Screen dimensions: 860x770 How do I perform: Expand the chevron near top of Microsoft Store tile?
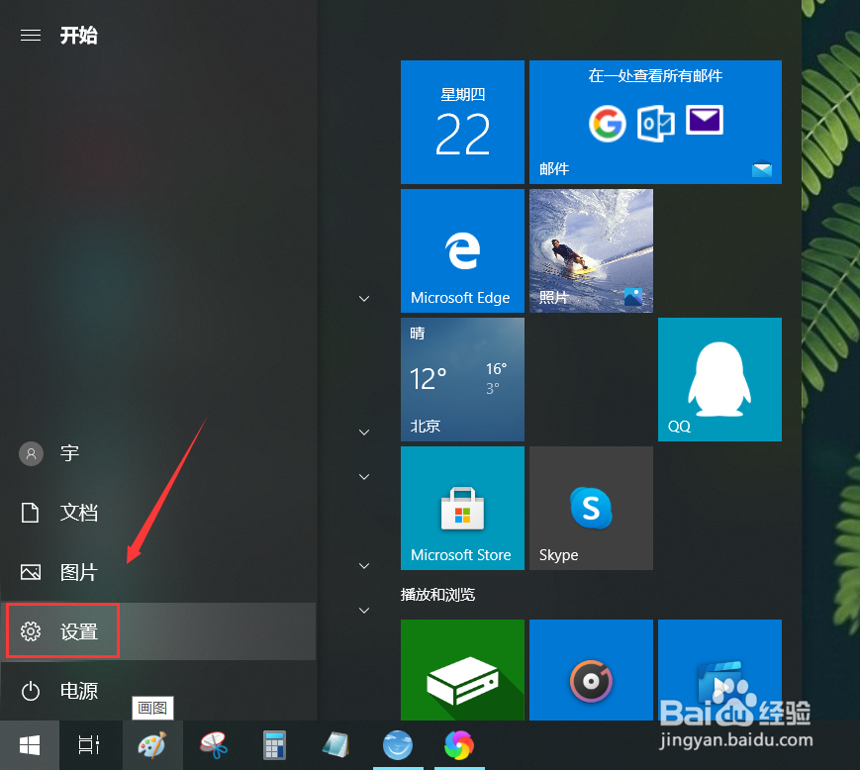363,477
